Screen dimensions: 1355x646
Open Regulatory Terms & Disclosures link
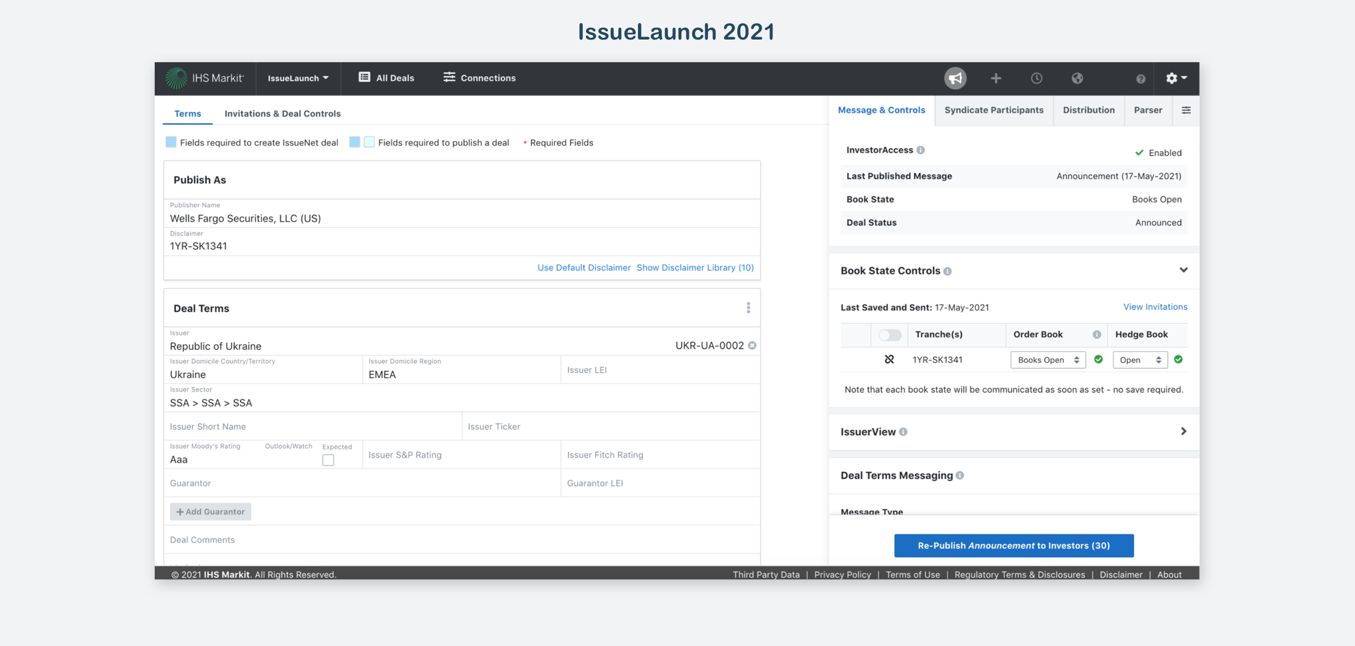(1020, 574)
